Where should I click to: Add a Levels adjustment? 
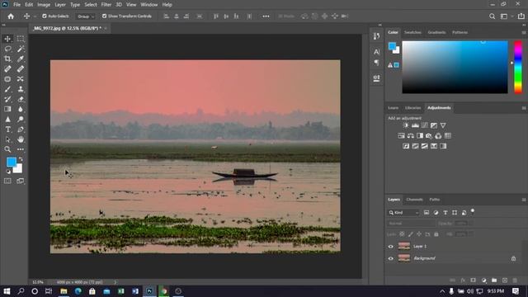coord(415,125)
